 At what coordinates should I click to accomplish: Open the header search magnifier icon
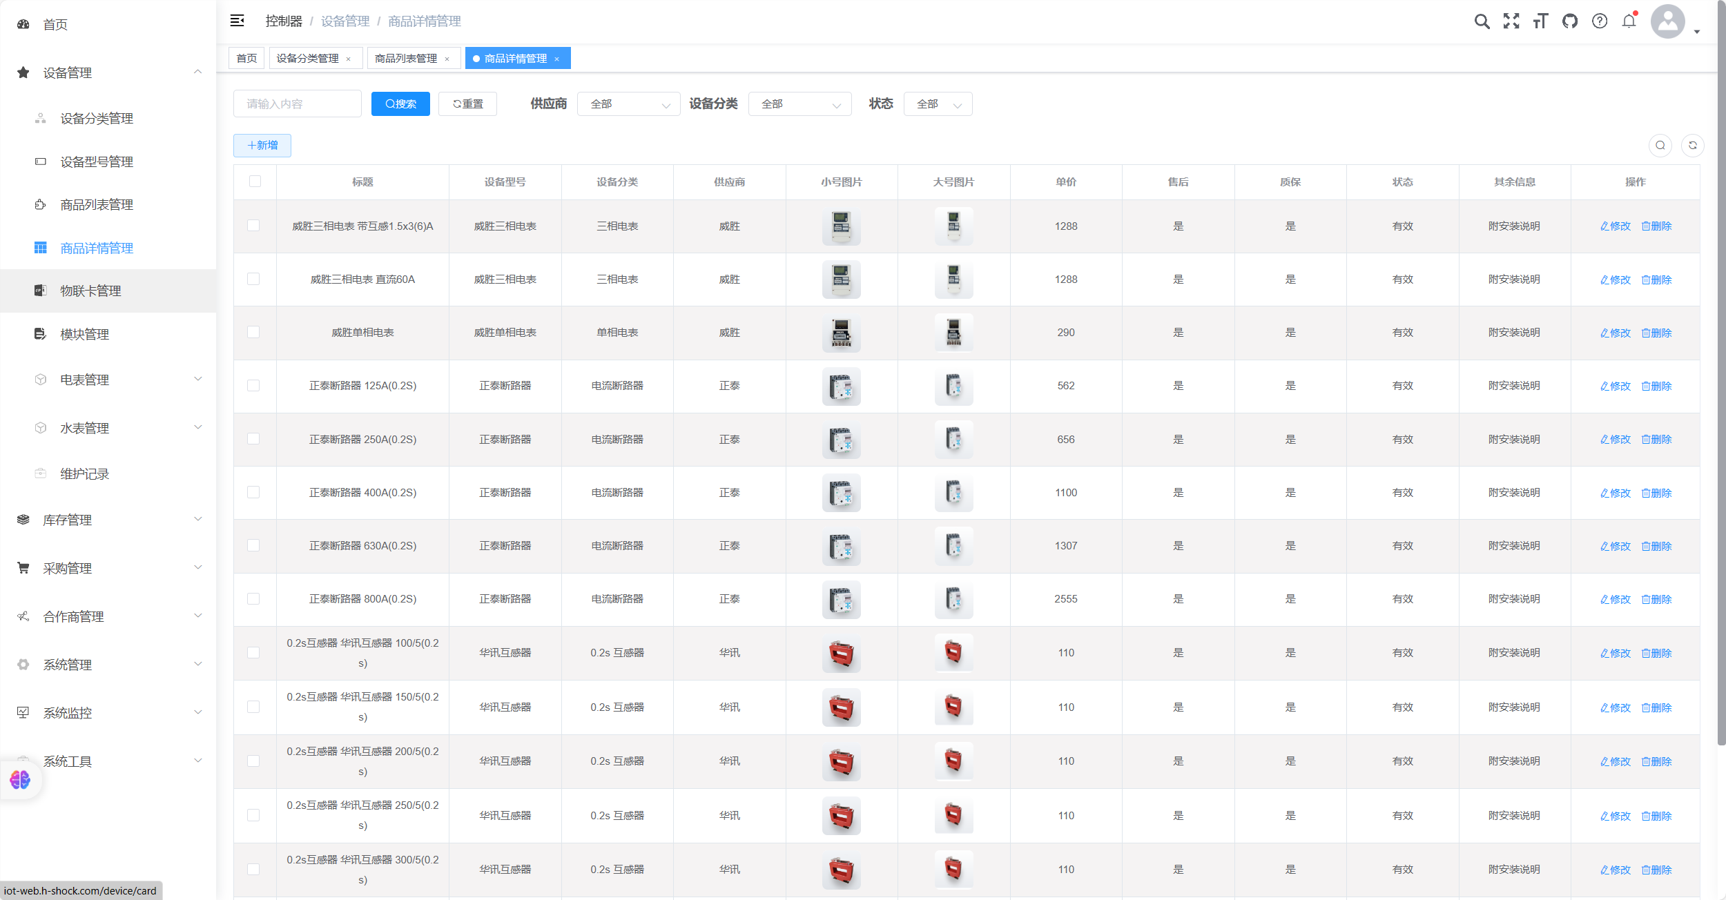[1482, 21]
